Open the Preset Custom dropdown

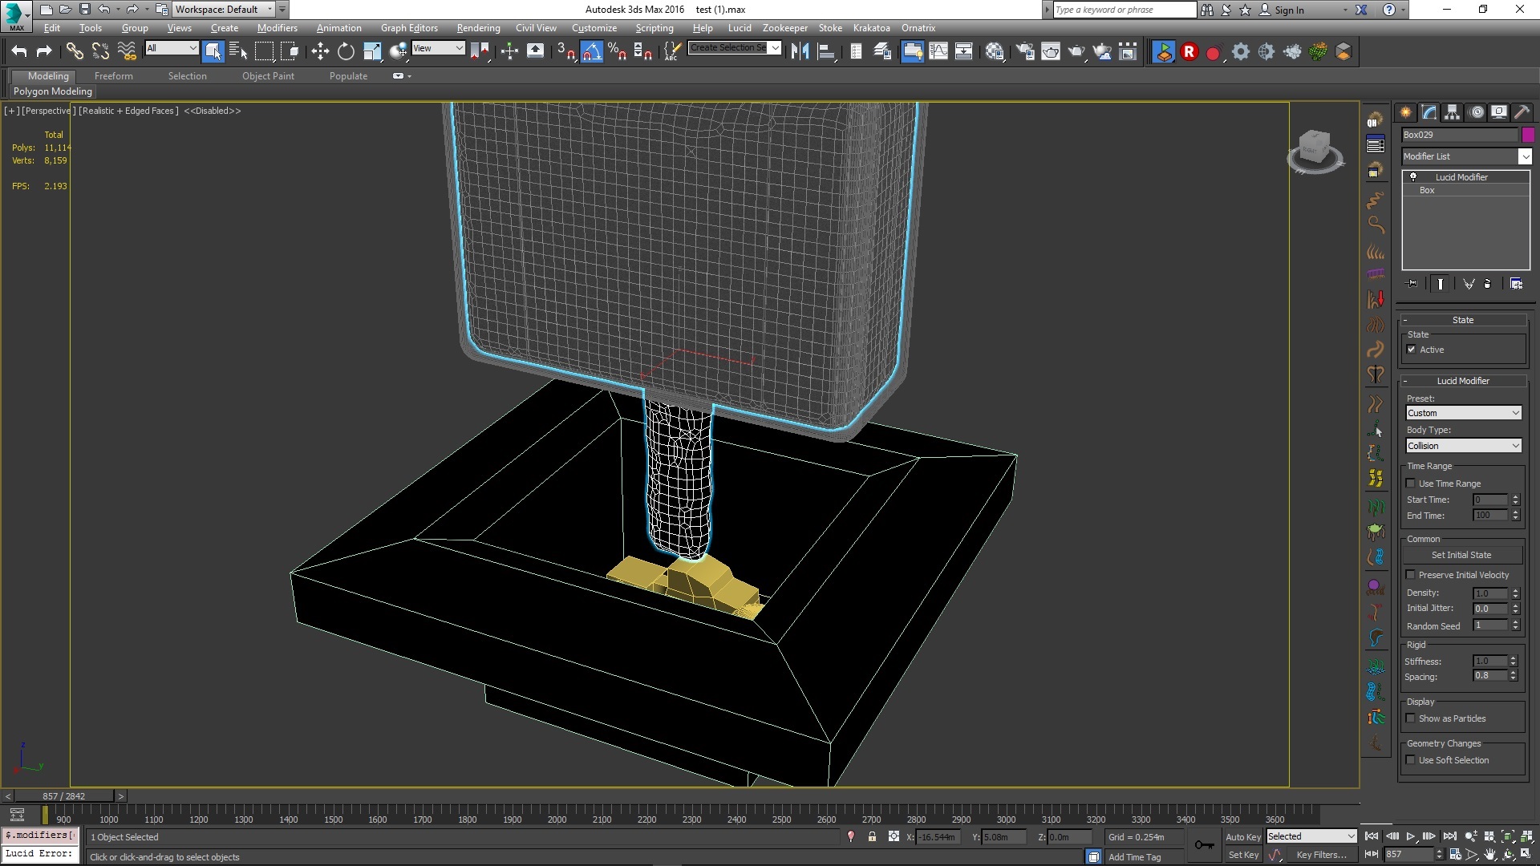point(1463,413)
